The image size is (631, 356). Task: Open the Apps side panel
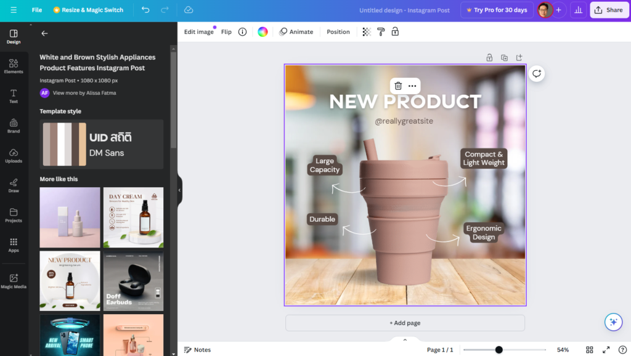coord(14,245)
